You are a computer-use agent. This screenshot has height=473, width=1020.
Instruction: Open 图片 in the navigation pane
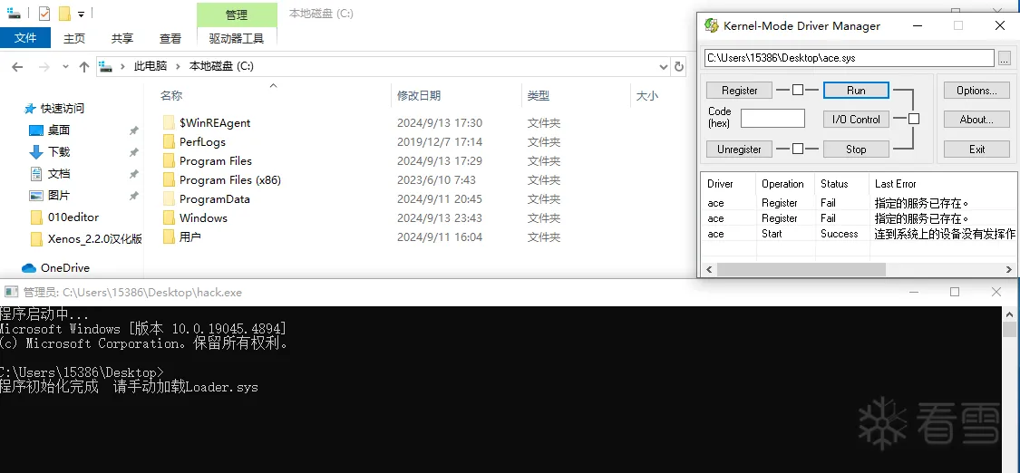59,195
